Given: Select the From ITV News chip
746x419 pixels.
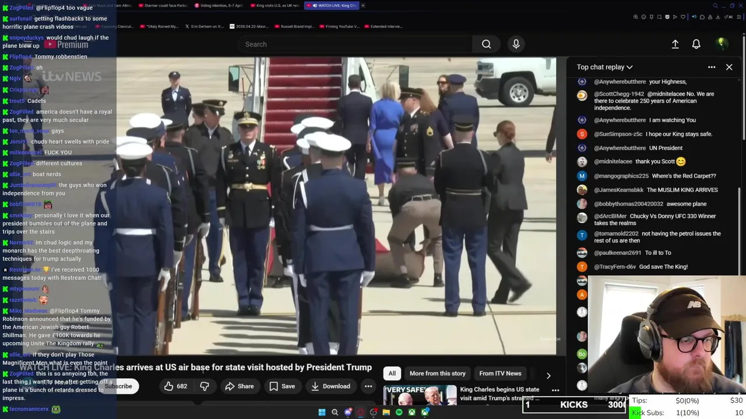Looking at the screenshot, I should click(x=500, y=374).
